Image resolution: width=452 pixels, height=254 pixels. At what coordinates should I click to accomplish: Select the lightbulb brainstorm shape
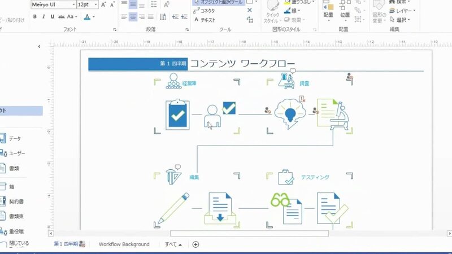(x=290, y=114)
